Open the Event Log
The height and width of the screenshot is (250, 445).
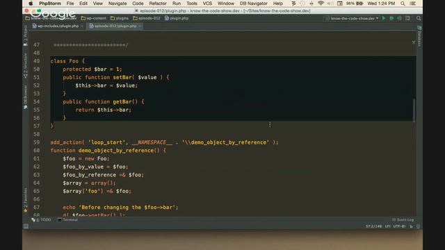403,219
